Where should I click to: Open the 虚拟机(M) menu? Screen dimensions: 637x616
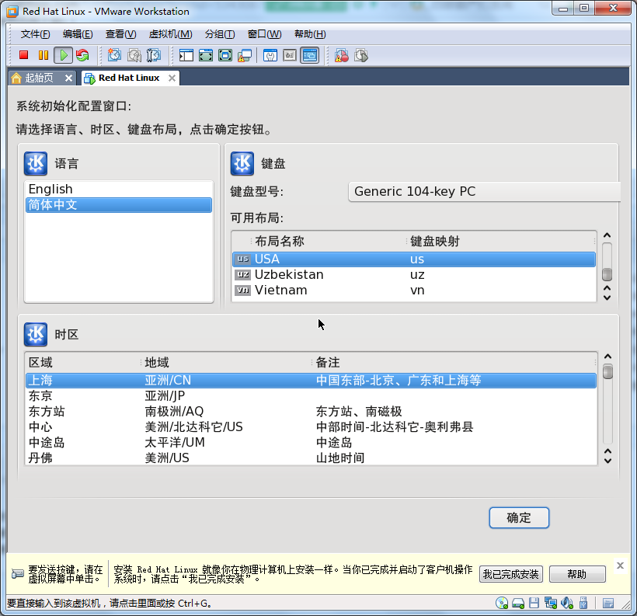click(x=170, y=34)
